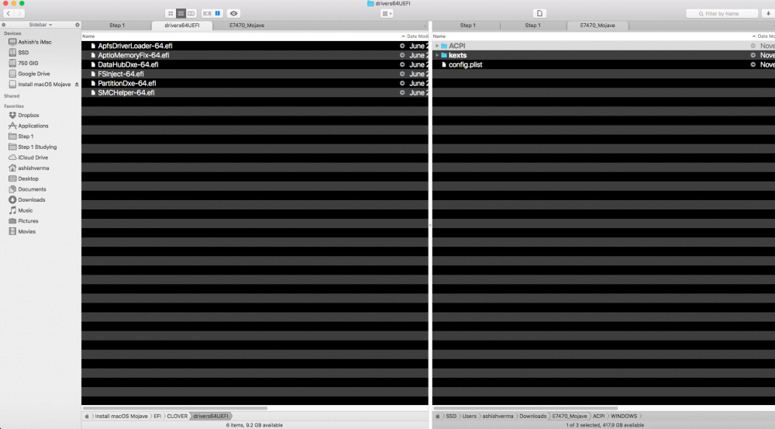Open Google Drive in the sidebar
This screenshot has width=775, height=429.
[29, 74]
